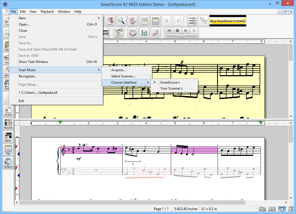The height and width of the screenshot is (214, 296).
Task: Click the playback record circle button
Action: 194,30
